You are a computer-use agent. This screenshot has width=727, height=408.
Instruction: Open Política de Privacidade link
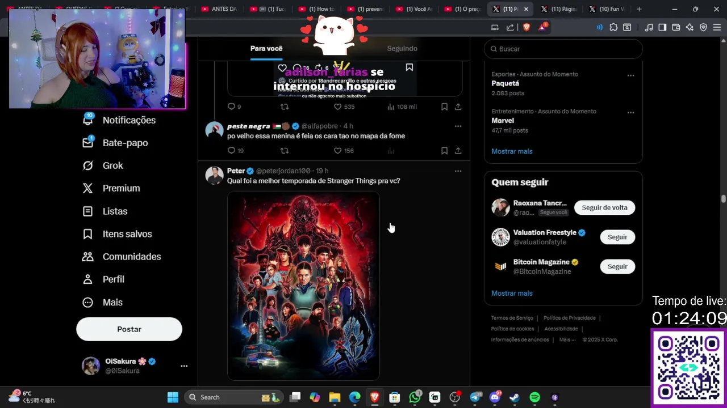pos(569,318)
